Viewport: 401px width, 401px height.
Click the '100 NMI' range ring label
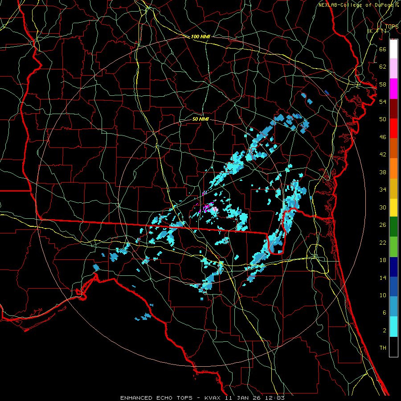200,37
